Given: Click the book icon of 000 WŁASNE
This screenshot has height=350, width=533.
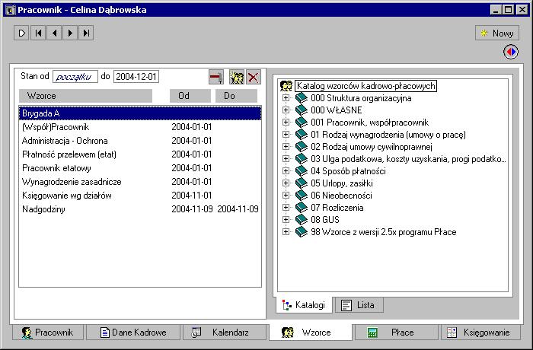Looking at the screenshot, I should (x=302, y=110).
